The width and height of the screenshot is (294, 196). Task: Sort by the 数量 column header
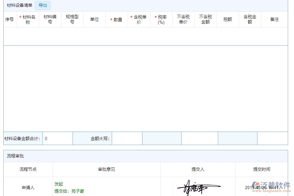117,19
